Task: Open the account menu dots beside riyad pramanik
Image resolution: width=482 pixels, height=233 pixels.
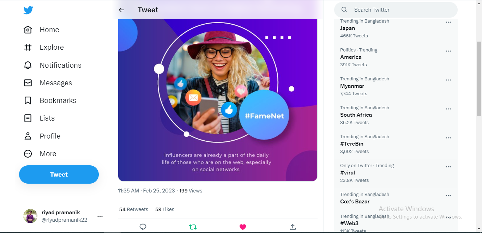Action: coord(100,216)
